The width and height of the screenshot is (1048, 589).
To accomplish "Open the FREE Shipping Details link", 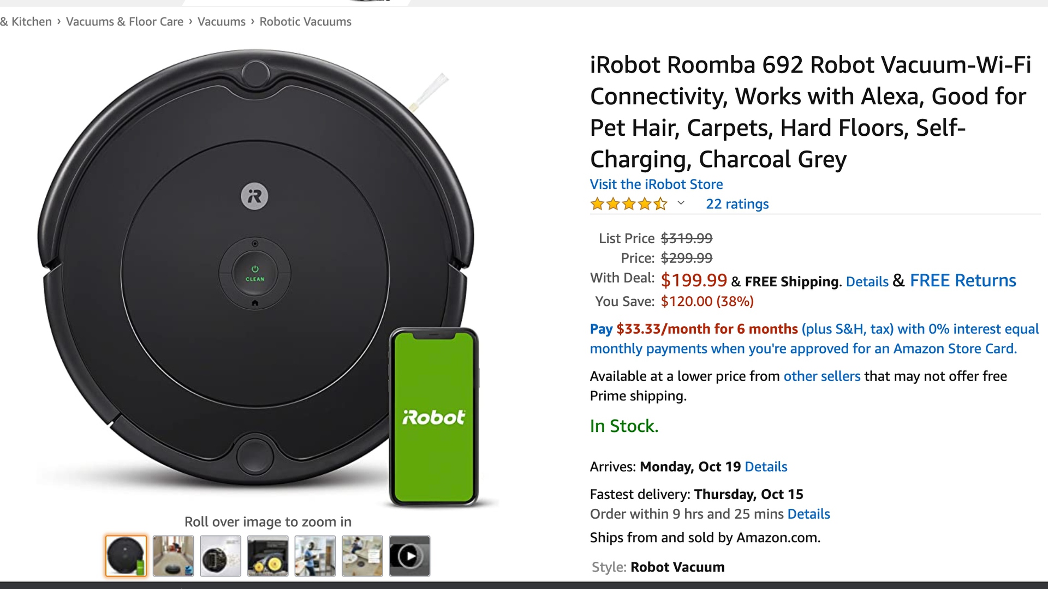I will (x=867, y=281).
